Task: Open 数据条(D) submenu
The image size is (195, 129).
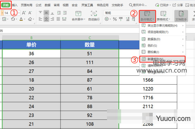Action: [x=163, y=39]
